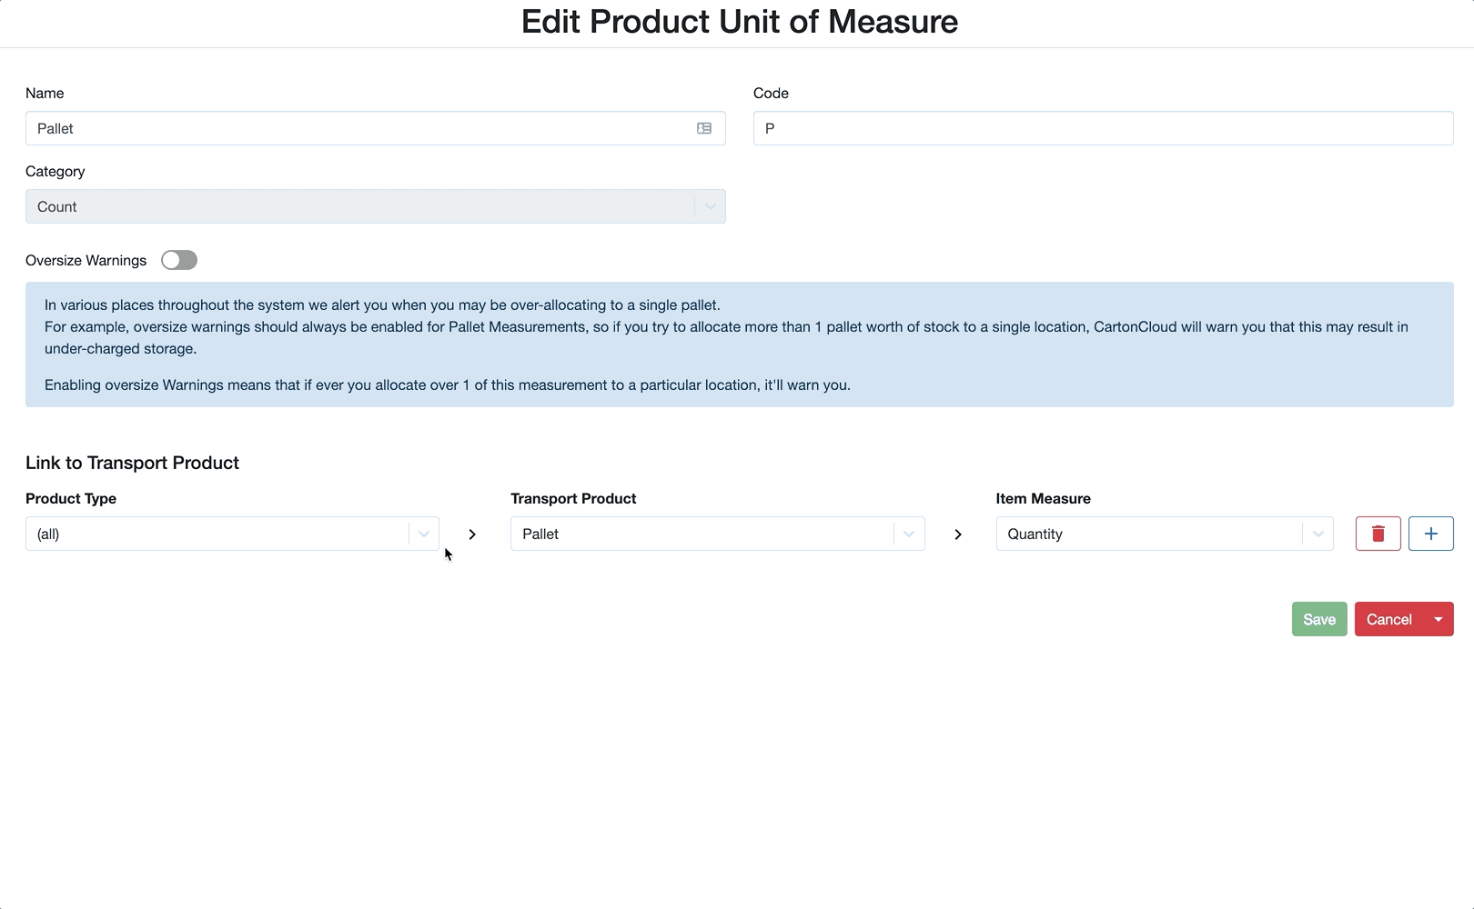Click the Save button
The width and height of the screenshot is (1474, 909).
tap(1318, 619)
